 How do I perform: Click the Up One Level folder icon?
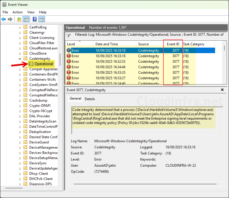(x=19, y=19)
